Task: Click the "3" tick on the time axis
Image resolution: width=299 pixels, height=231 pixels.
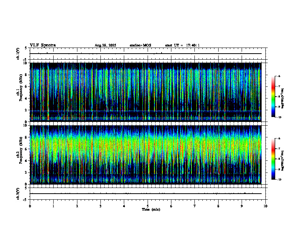Action: tap(100, 206)
